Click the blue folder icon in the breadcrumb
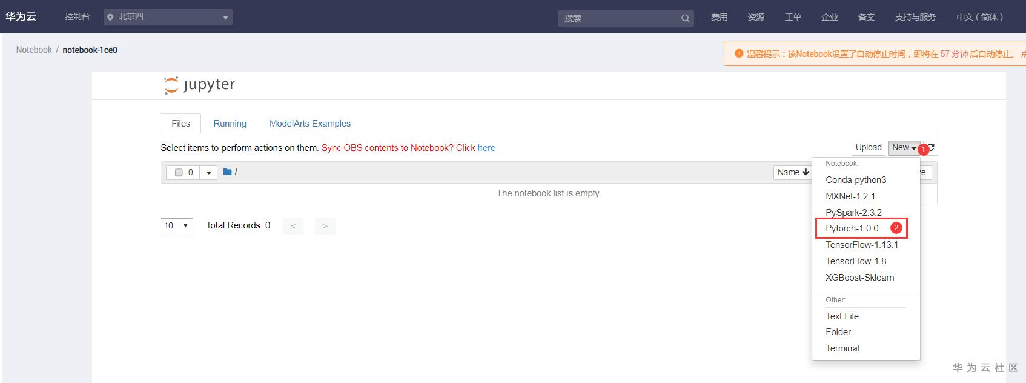Viewport: 1026px width, 383px height. pos(228,172)
